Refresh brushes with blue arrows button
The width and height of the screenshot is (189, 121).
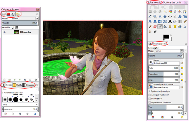click(35, 114)
